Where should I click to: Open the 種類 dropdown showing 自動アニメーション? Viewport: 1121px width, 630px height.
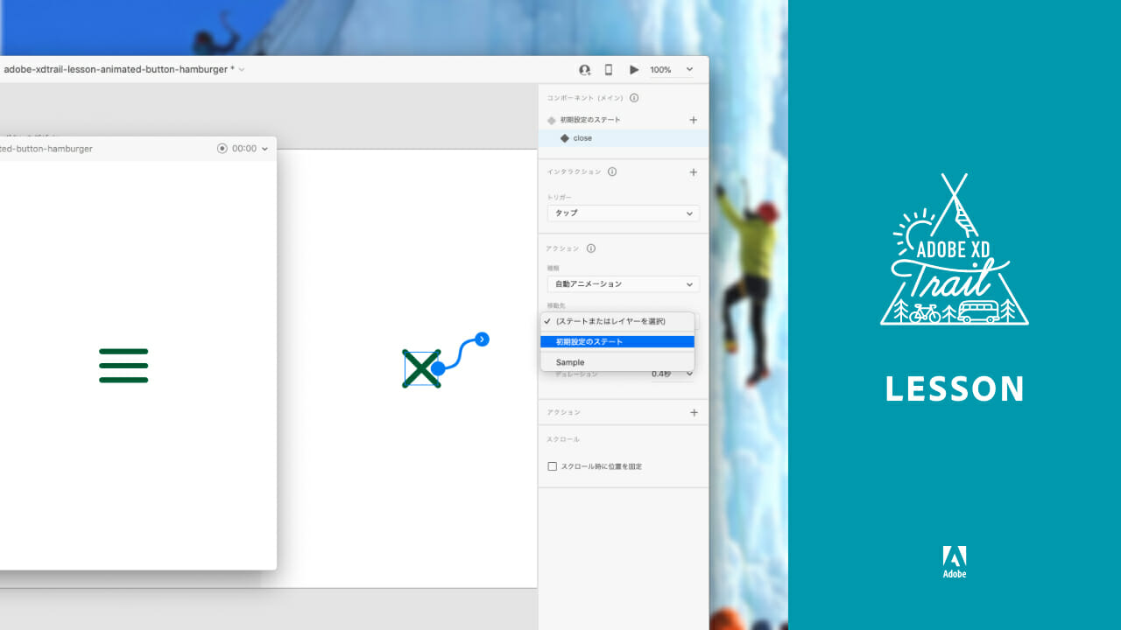click(623, 283)
